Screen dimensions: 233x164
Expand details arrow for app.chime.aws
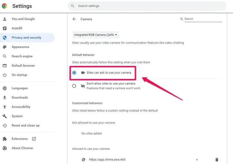pos(197,160)
